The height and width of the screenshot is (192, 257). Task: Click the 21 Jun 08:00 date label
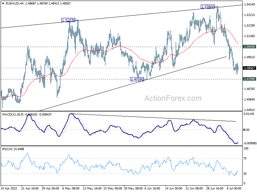[194, 188]
